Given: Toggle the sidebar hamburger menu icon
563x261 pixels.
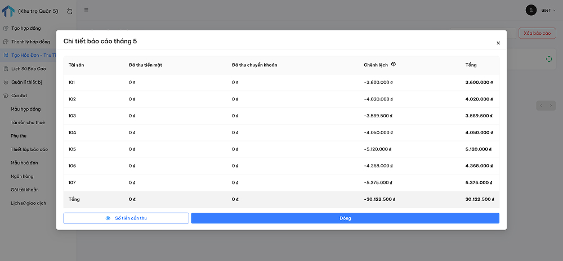Looking at the screenshot, I should 86,10.
